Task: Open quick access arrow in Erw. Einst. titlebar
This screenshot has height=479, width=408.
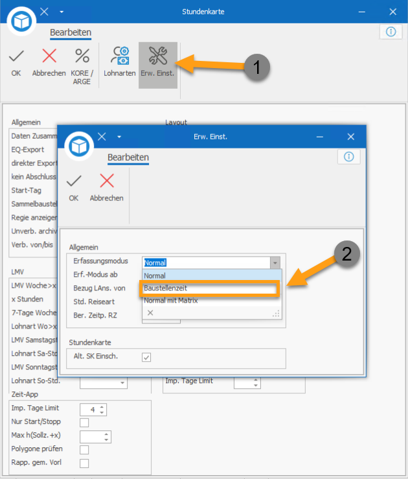Action: click(x=119, y=137)
